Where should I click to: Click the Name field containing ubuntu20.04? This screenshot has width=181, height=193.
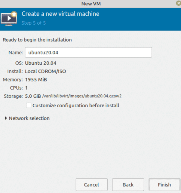click(x=88, y=52)
